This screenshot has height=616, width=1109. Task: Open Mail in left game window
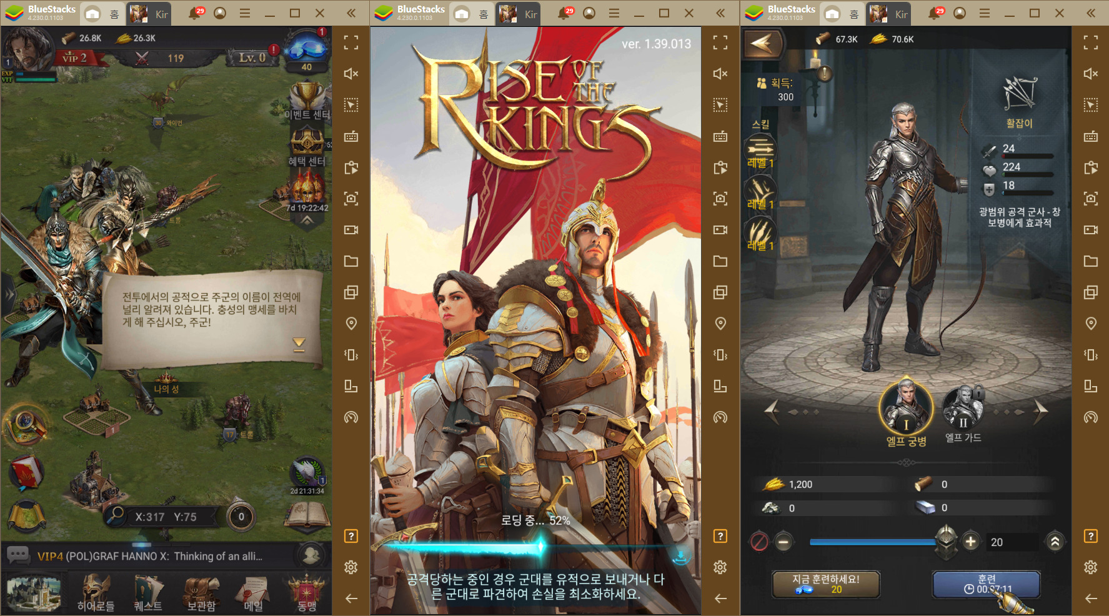(x=253, y=592)
